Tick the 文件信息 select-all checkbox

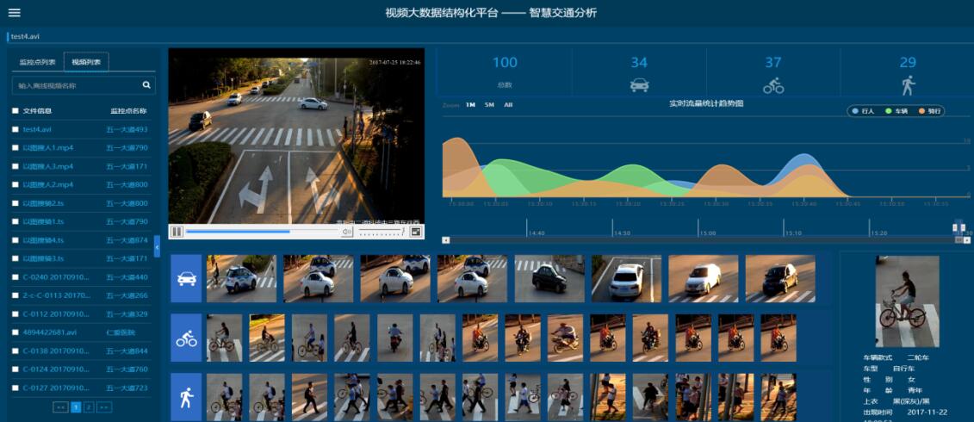[x=16, y=111]
